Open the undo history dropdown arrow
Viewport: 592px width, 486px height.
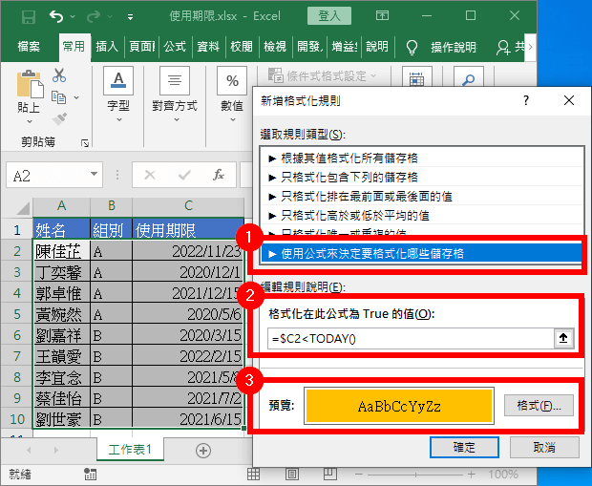pyautogui.click(x=73, y=16)
